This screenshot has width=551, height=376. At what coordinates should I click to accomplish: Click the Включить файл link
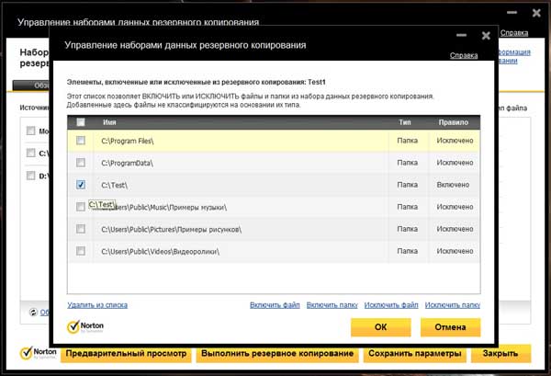tap(275, 305)
